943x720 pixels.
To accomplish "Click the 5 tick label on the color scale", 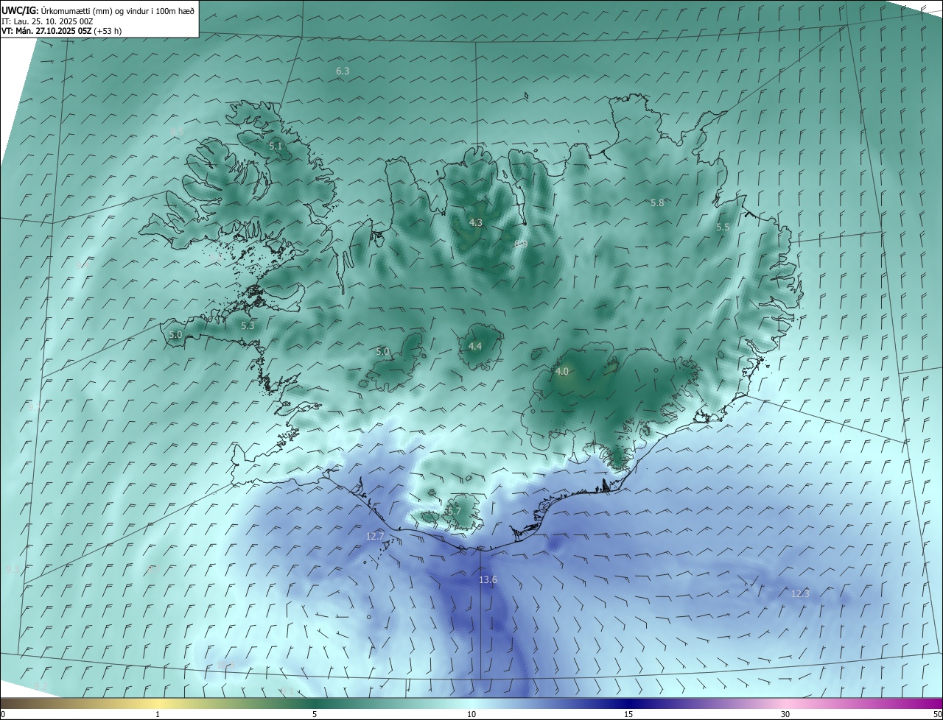I will click(315, 715).
